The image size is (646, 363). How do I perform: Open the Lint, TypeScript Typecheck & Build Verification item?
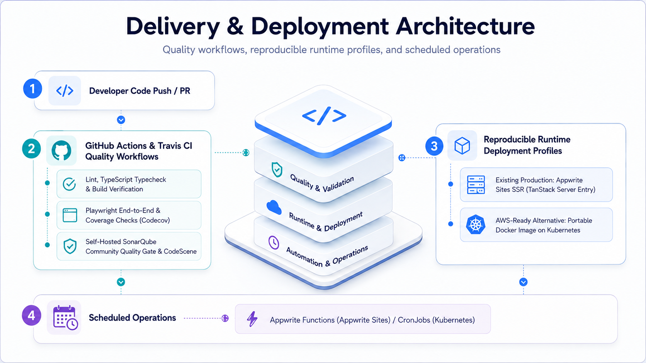pos(129,184)
